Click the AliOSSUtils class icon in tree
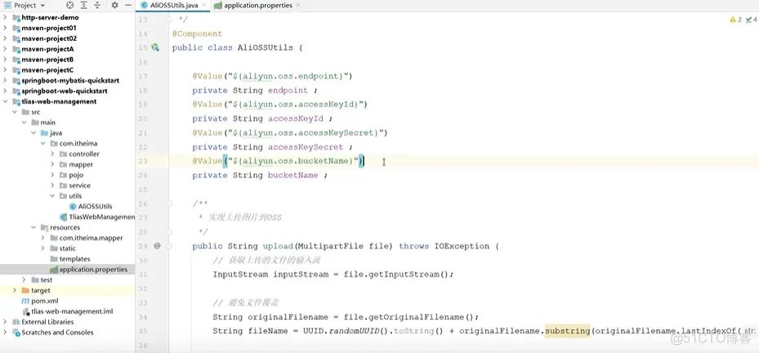Image resolution: width=759 pixels, height=353 pixels. click(73, 206)
